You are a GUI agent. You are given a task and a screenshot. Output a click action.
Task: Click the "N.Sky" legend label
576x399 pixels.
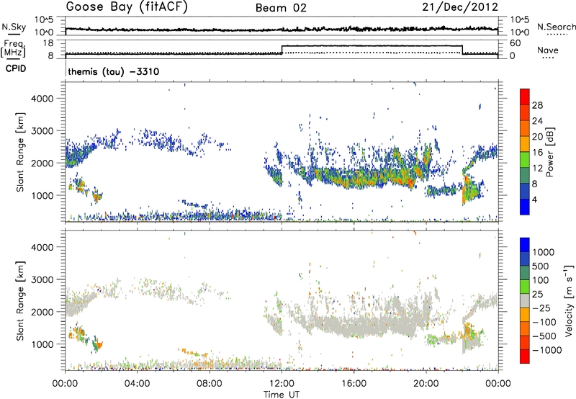pos(14,27)
